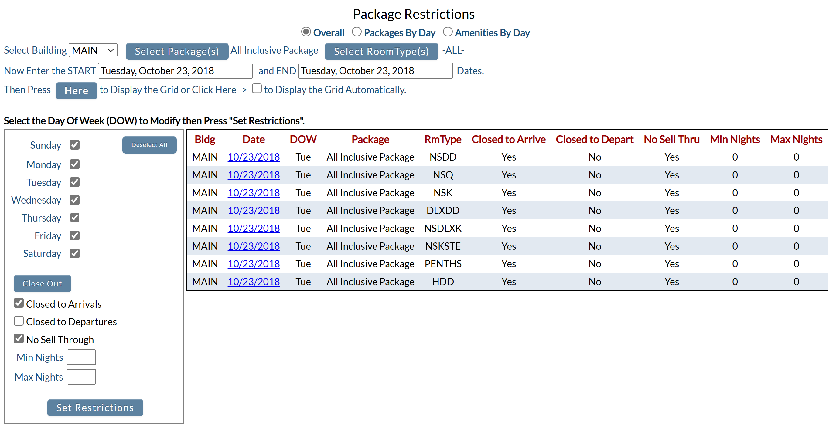836x430 pixels.
Task: Click the PENTHS room type cell
Action: point(443,264)
